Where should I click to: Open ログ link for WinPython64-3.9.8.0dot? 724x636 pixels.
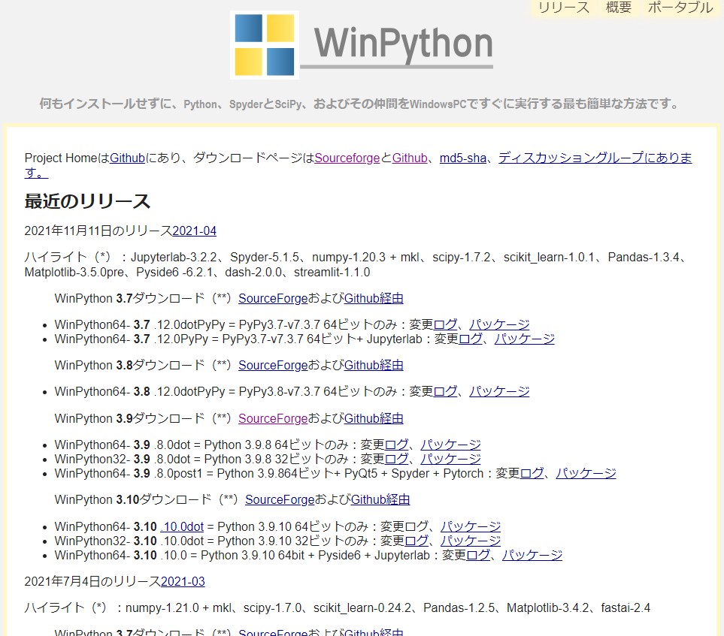[396, 445]
